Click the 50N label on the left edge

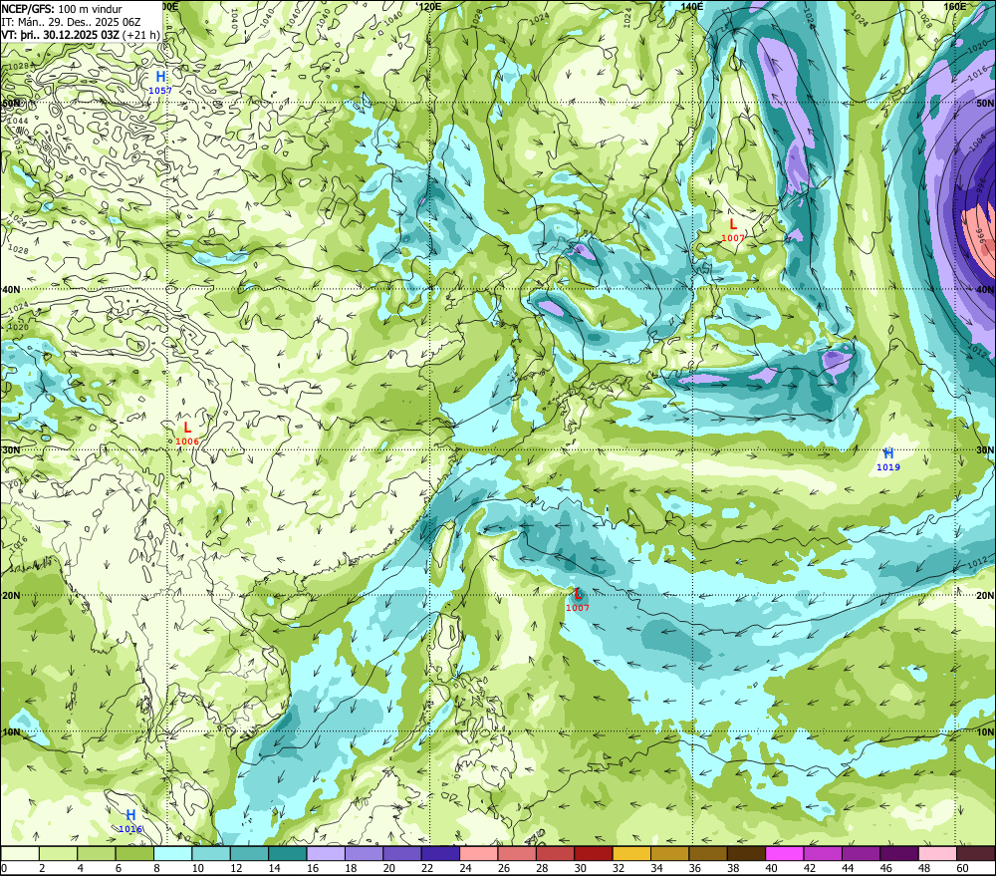coord(11,103)
